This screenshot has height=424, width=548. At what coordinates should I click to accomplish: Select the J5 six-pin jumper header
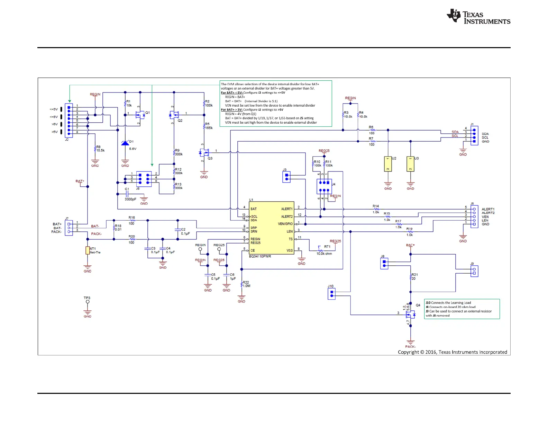point(144,179)
